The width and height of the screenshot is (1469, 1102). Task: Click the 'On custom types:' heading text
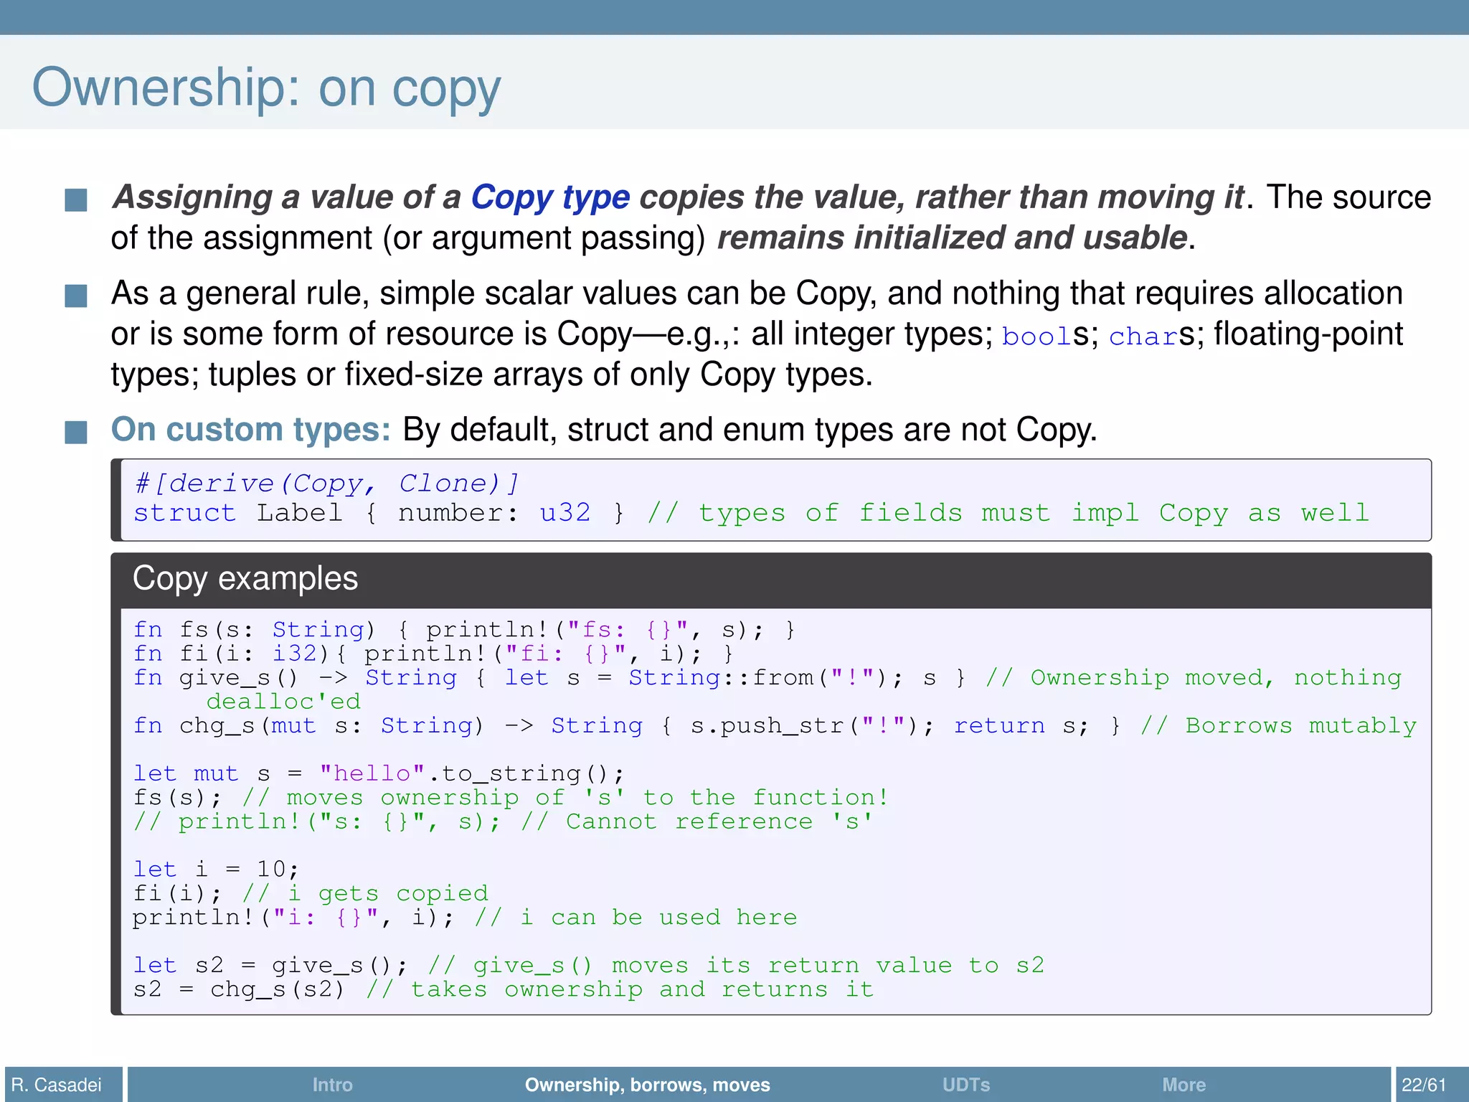(x=250, y=429)
